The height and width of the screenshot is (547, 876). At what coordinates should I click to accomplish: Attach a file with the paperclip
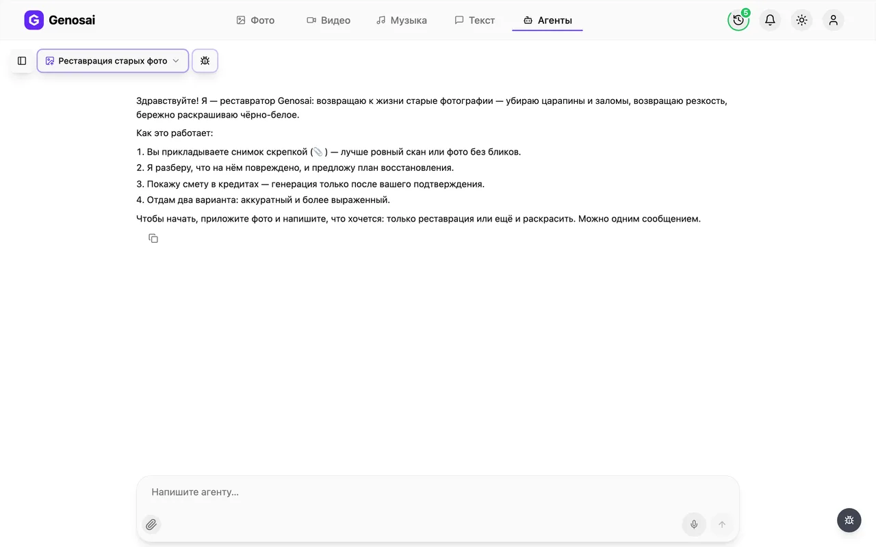pos(152,524)
